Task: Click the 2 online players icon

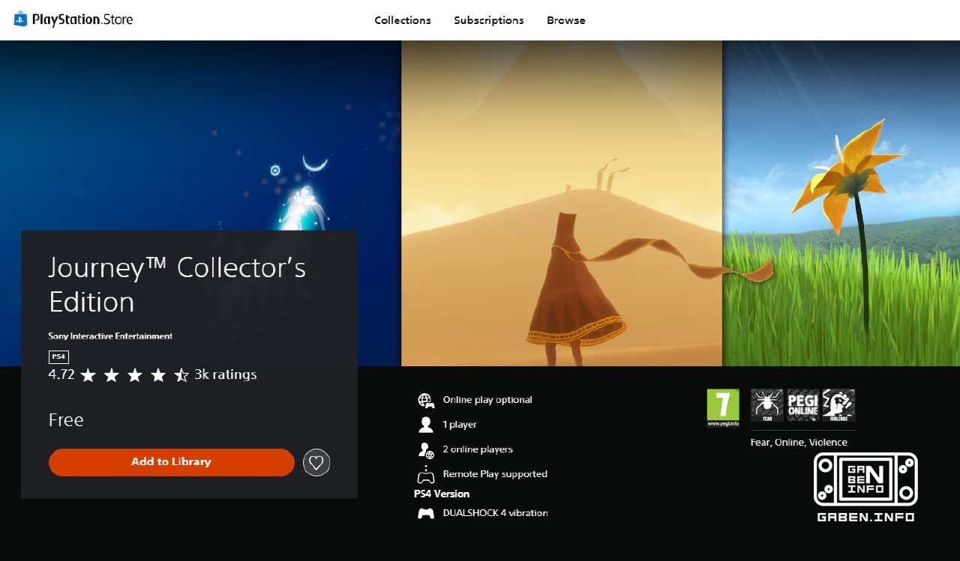Action: point(426,449)
